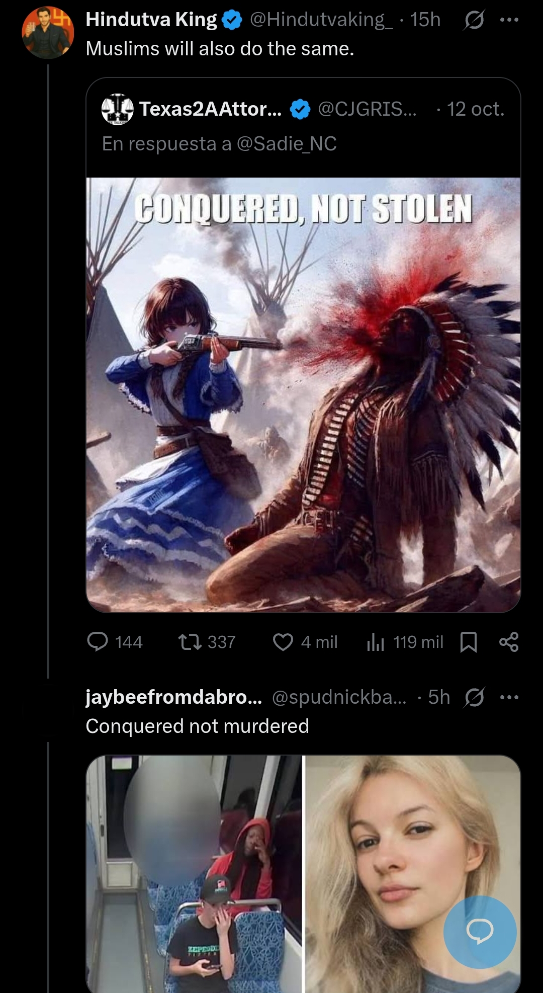Viewport: 543px width, 993px height.
Task: Open the @Sadie_NC mention link
Action: coord(287,144)
